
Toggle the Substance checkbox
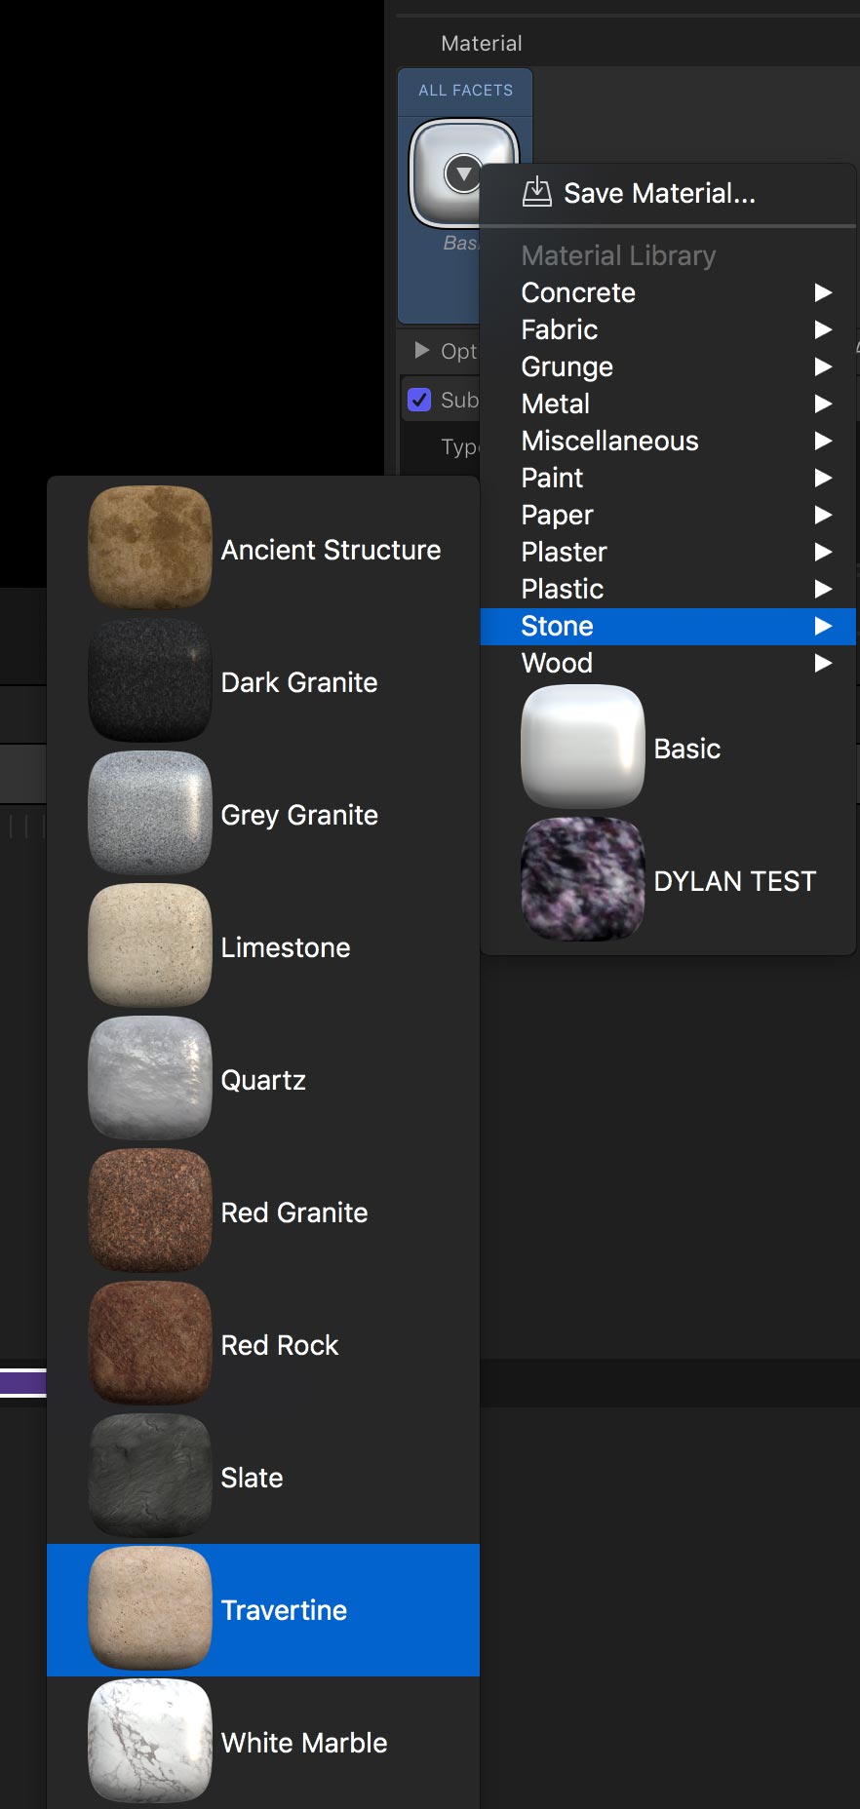[419, 400]
